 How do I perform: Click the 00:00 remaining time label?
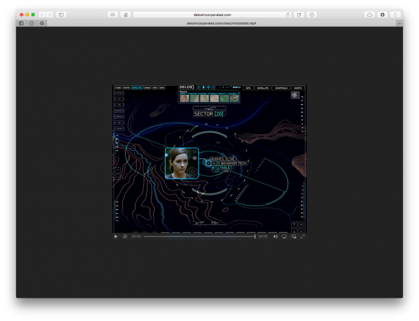tap(262, 237)
